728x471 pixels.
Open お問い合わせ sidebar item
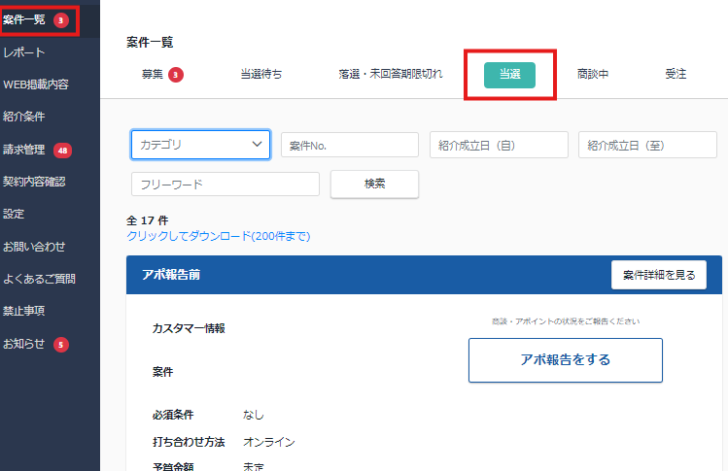click(34, 247)
